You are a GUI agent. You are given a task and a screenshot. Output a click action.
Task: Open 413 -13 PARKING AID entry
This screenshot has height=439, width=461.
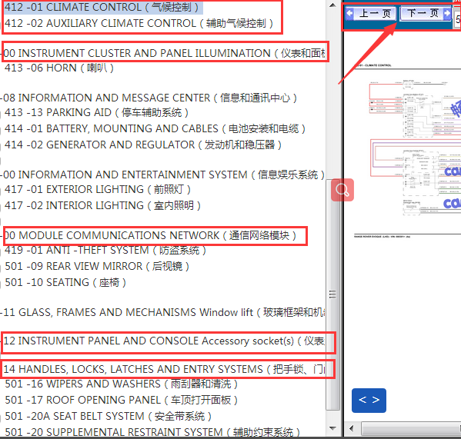(x=96, y=112)
